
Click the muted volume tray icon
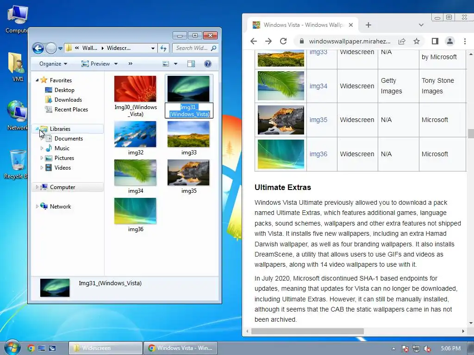click(x=427, y=349)
